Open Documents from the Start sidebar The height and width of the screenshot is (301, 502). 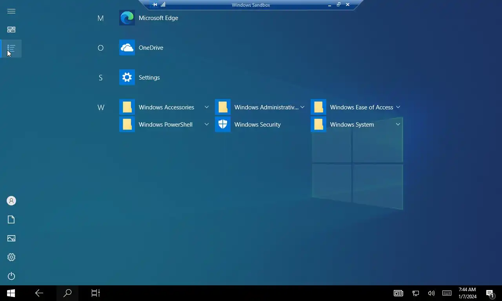(x=11, y=219)
